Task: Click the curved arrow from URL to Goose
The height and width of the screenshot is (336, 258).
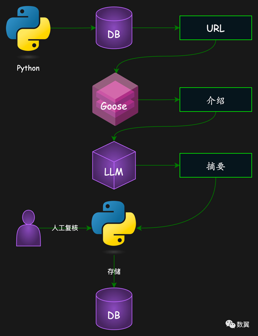Action: (165, 56)
